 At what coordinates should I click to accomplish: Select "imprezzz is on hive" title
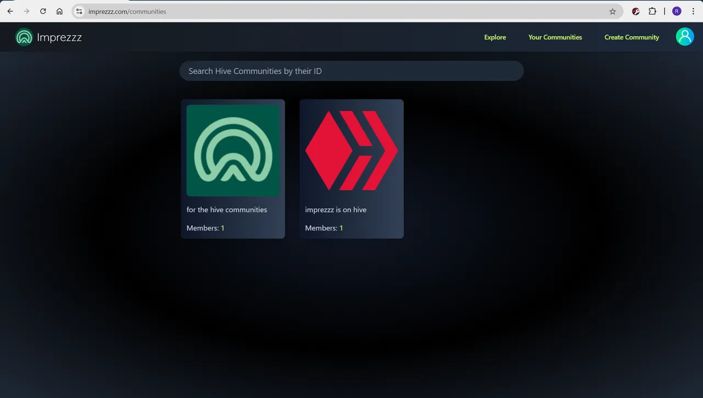point(336,209)
